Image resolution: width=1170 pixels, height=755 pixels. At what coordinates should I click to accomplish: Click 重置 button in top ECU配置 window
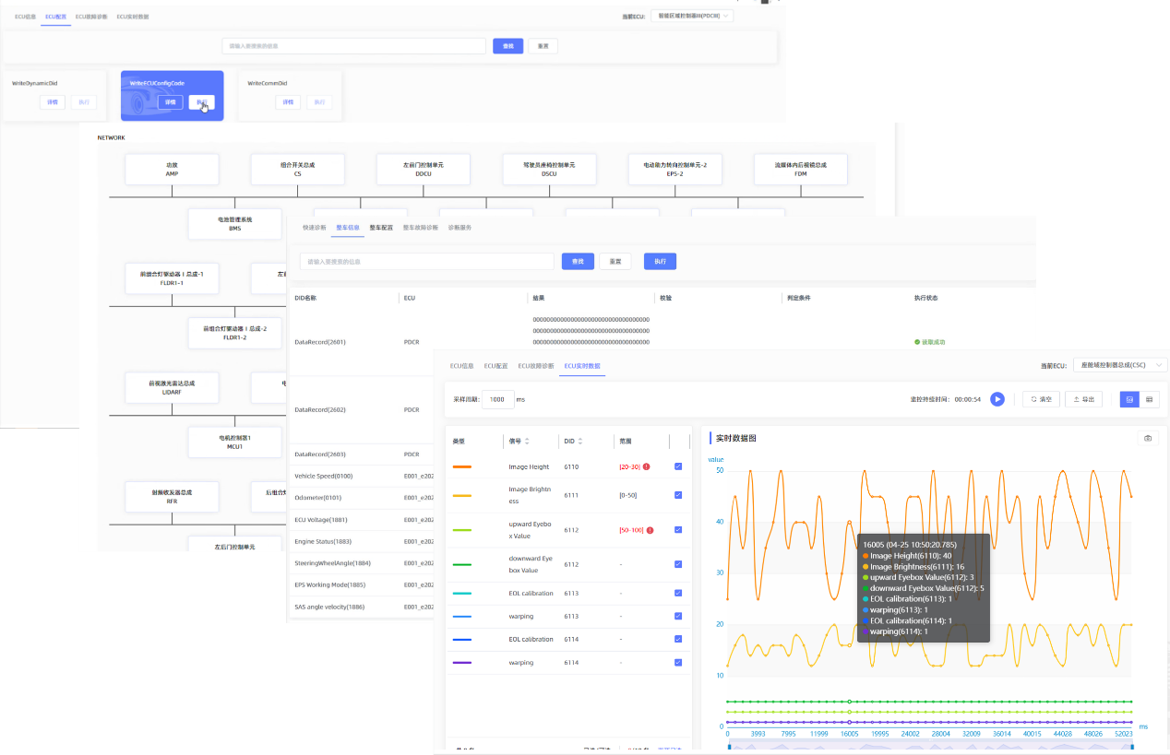tap(543, 46)
